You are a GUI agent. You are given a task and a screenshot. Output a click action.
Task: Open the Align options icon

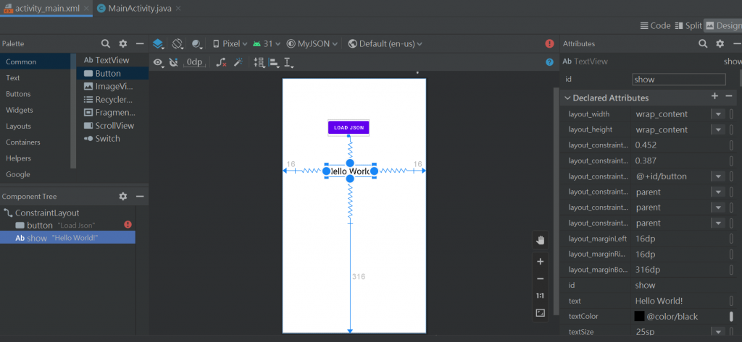(x=274, y=62)
